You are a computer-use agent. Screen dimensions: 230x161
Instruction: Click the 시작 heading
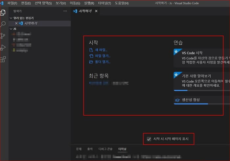coord(93,42)
